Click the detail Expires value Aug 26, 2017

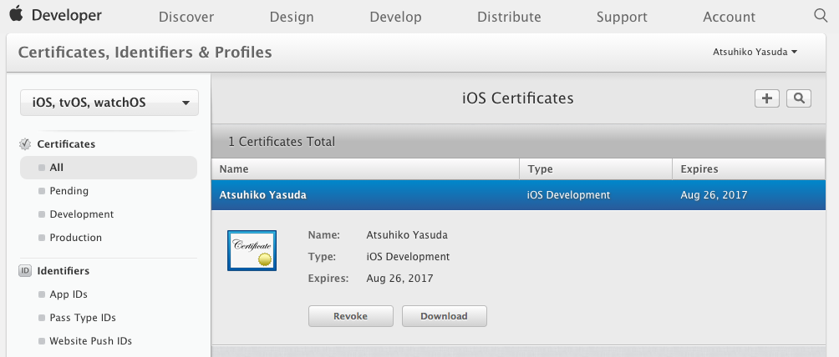pyautogui.click(x=399, y=279)
